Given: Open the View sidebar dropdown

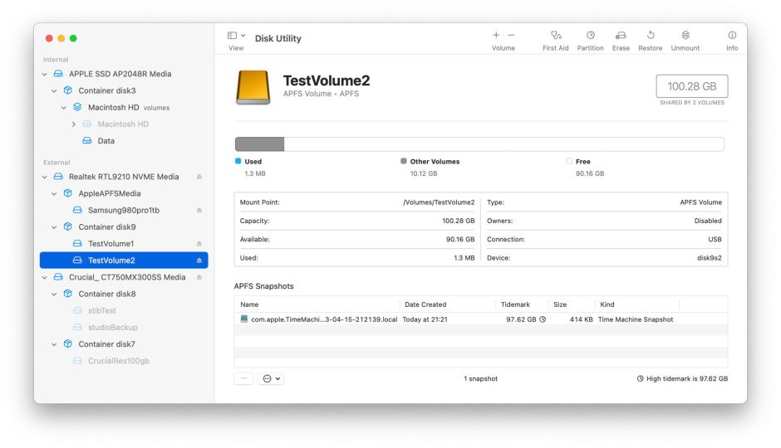Looking at the screenshot, I should pyautogui.click(x=237, y=36).
